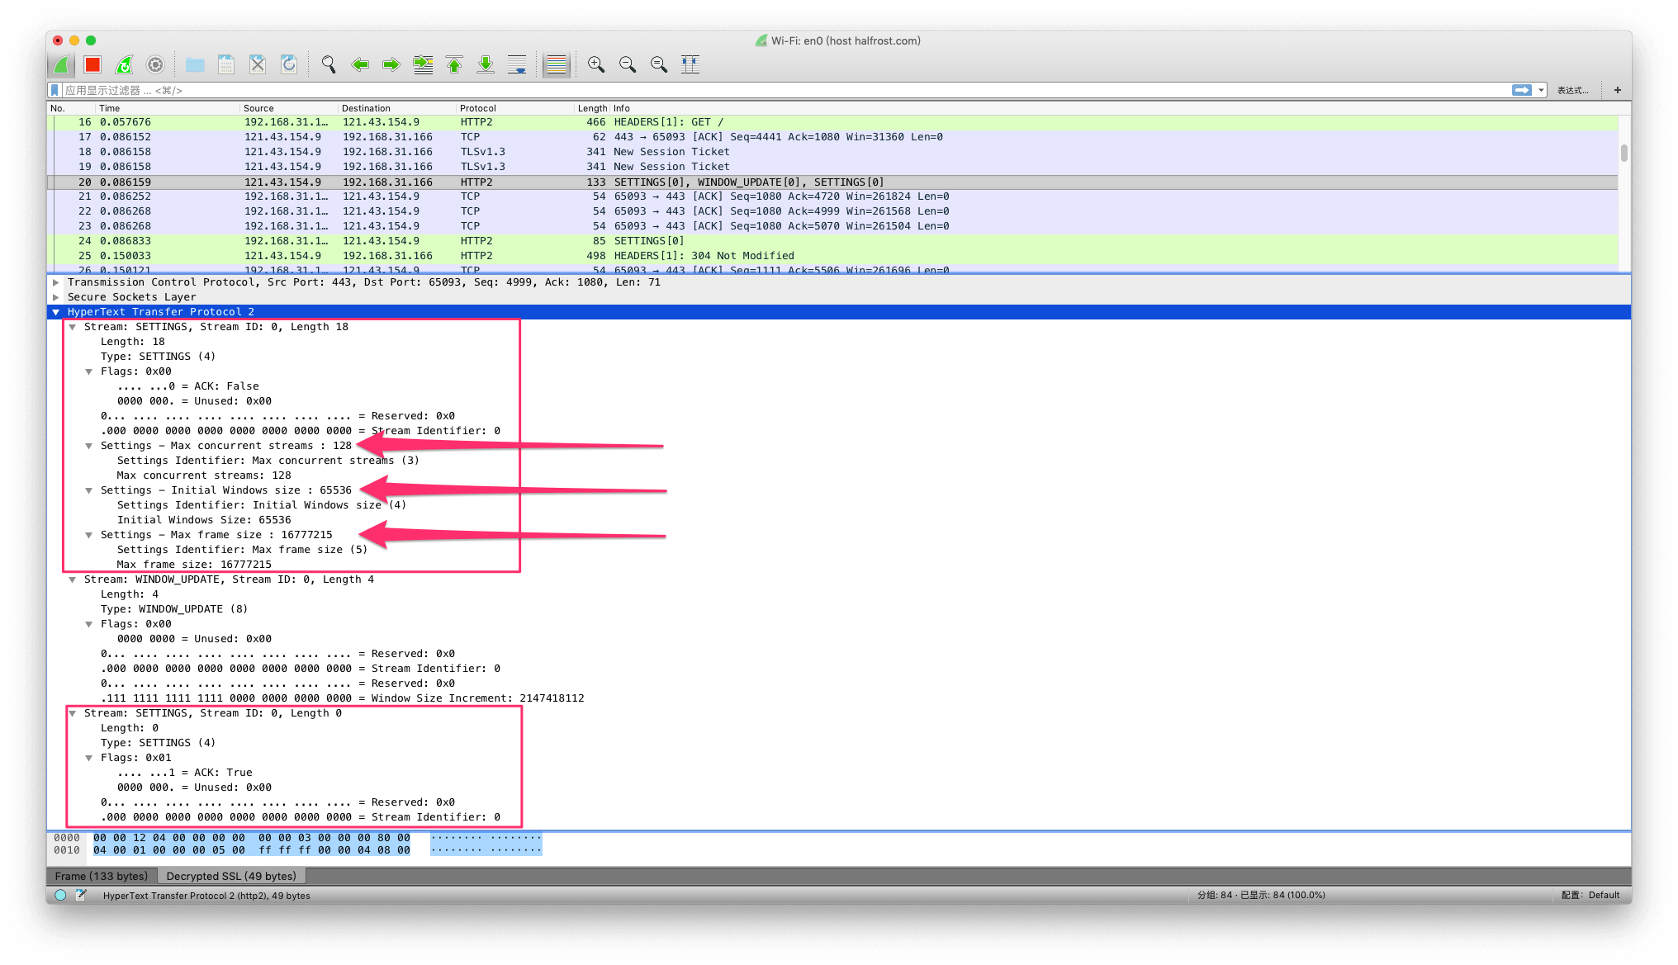Select packet 24 SETTINGS[0] row

click(832, 241)
